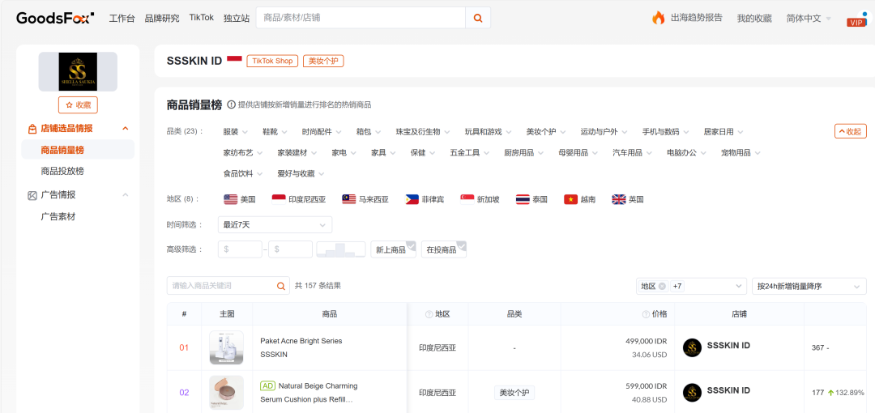Viewport: 875px width, 413px height.
Task: Collapse the 店铺选品情报 section
Action: 126,129
